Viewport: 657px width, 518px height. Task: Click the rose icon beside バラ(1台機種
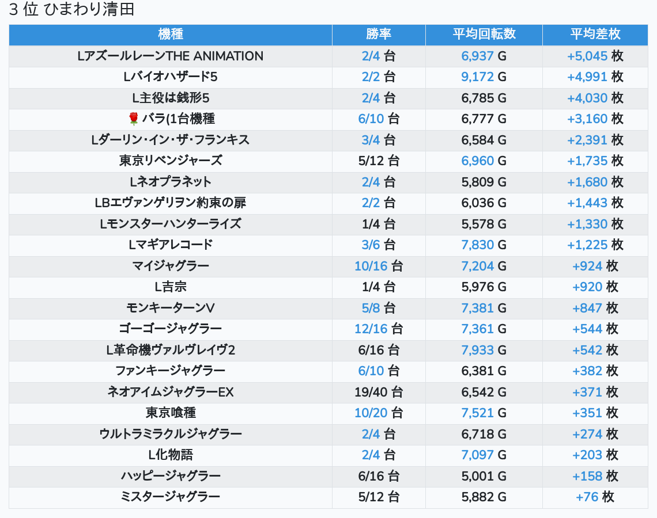134,119
